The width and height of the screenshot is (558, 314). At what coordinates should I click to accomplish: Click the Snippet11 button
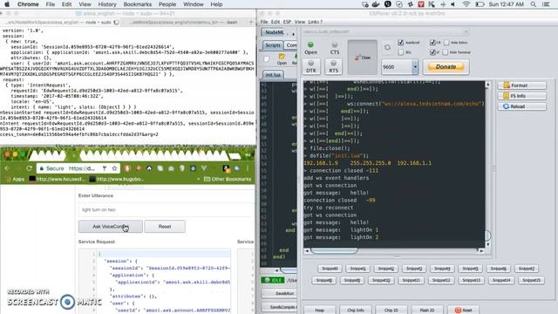(411, 280)
